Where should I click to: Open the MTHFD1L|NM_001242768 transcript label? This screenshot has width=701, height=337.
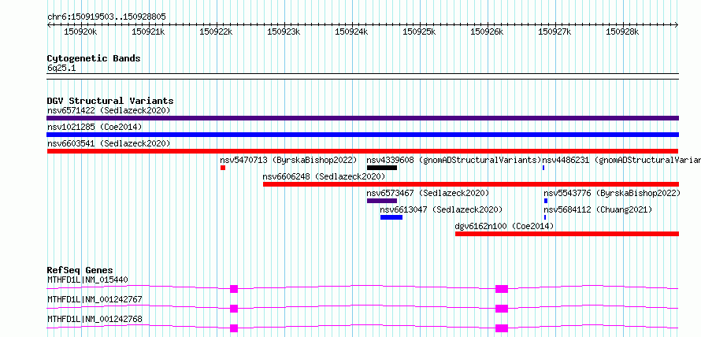tap(95, 319)
